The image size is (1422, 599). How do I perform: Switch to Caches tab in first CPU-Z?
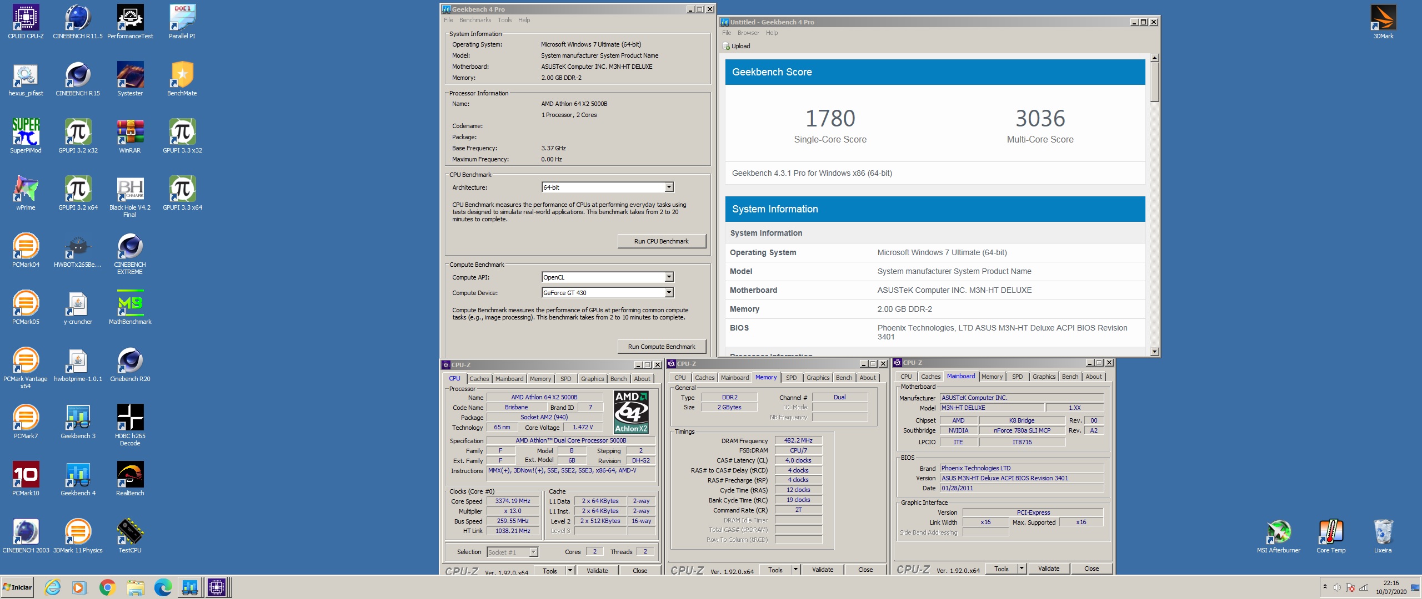[x=479, y=379]
